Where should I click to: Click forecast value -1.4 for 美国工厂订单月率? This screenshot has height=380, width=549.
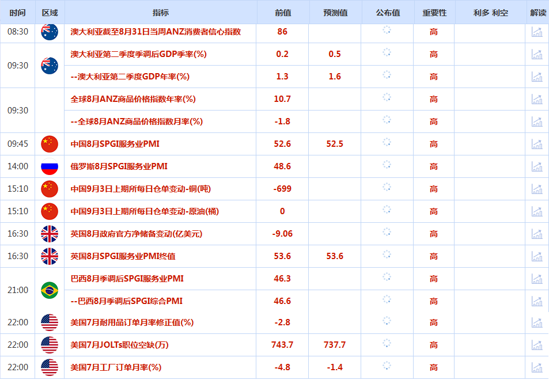click(x=335, y=367)
